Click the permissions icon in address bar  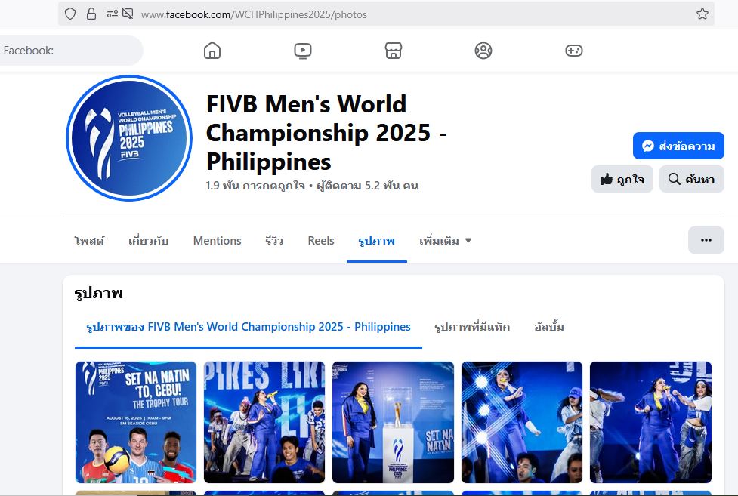pos(112,14)
